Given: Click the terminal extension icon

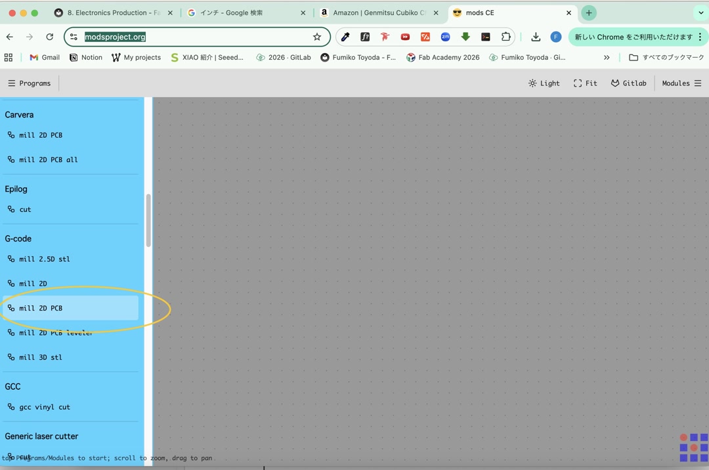Looking at the screenshot, I should (x=486, y=37).
